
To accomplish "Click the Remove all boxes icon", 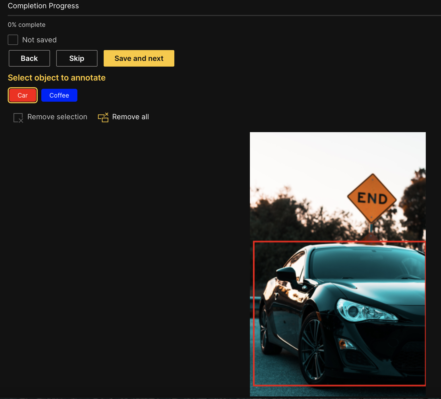I will pos(103,117).
